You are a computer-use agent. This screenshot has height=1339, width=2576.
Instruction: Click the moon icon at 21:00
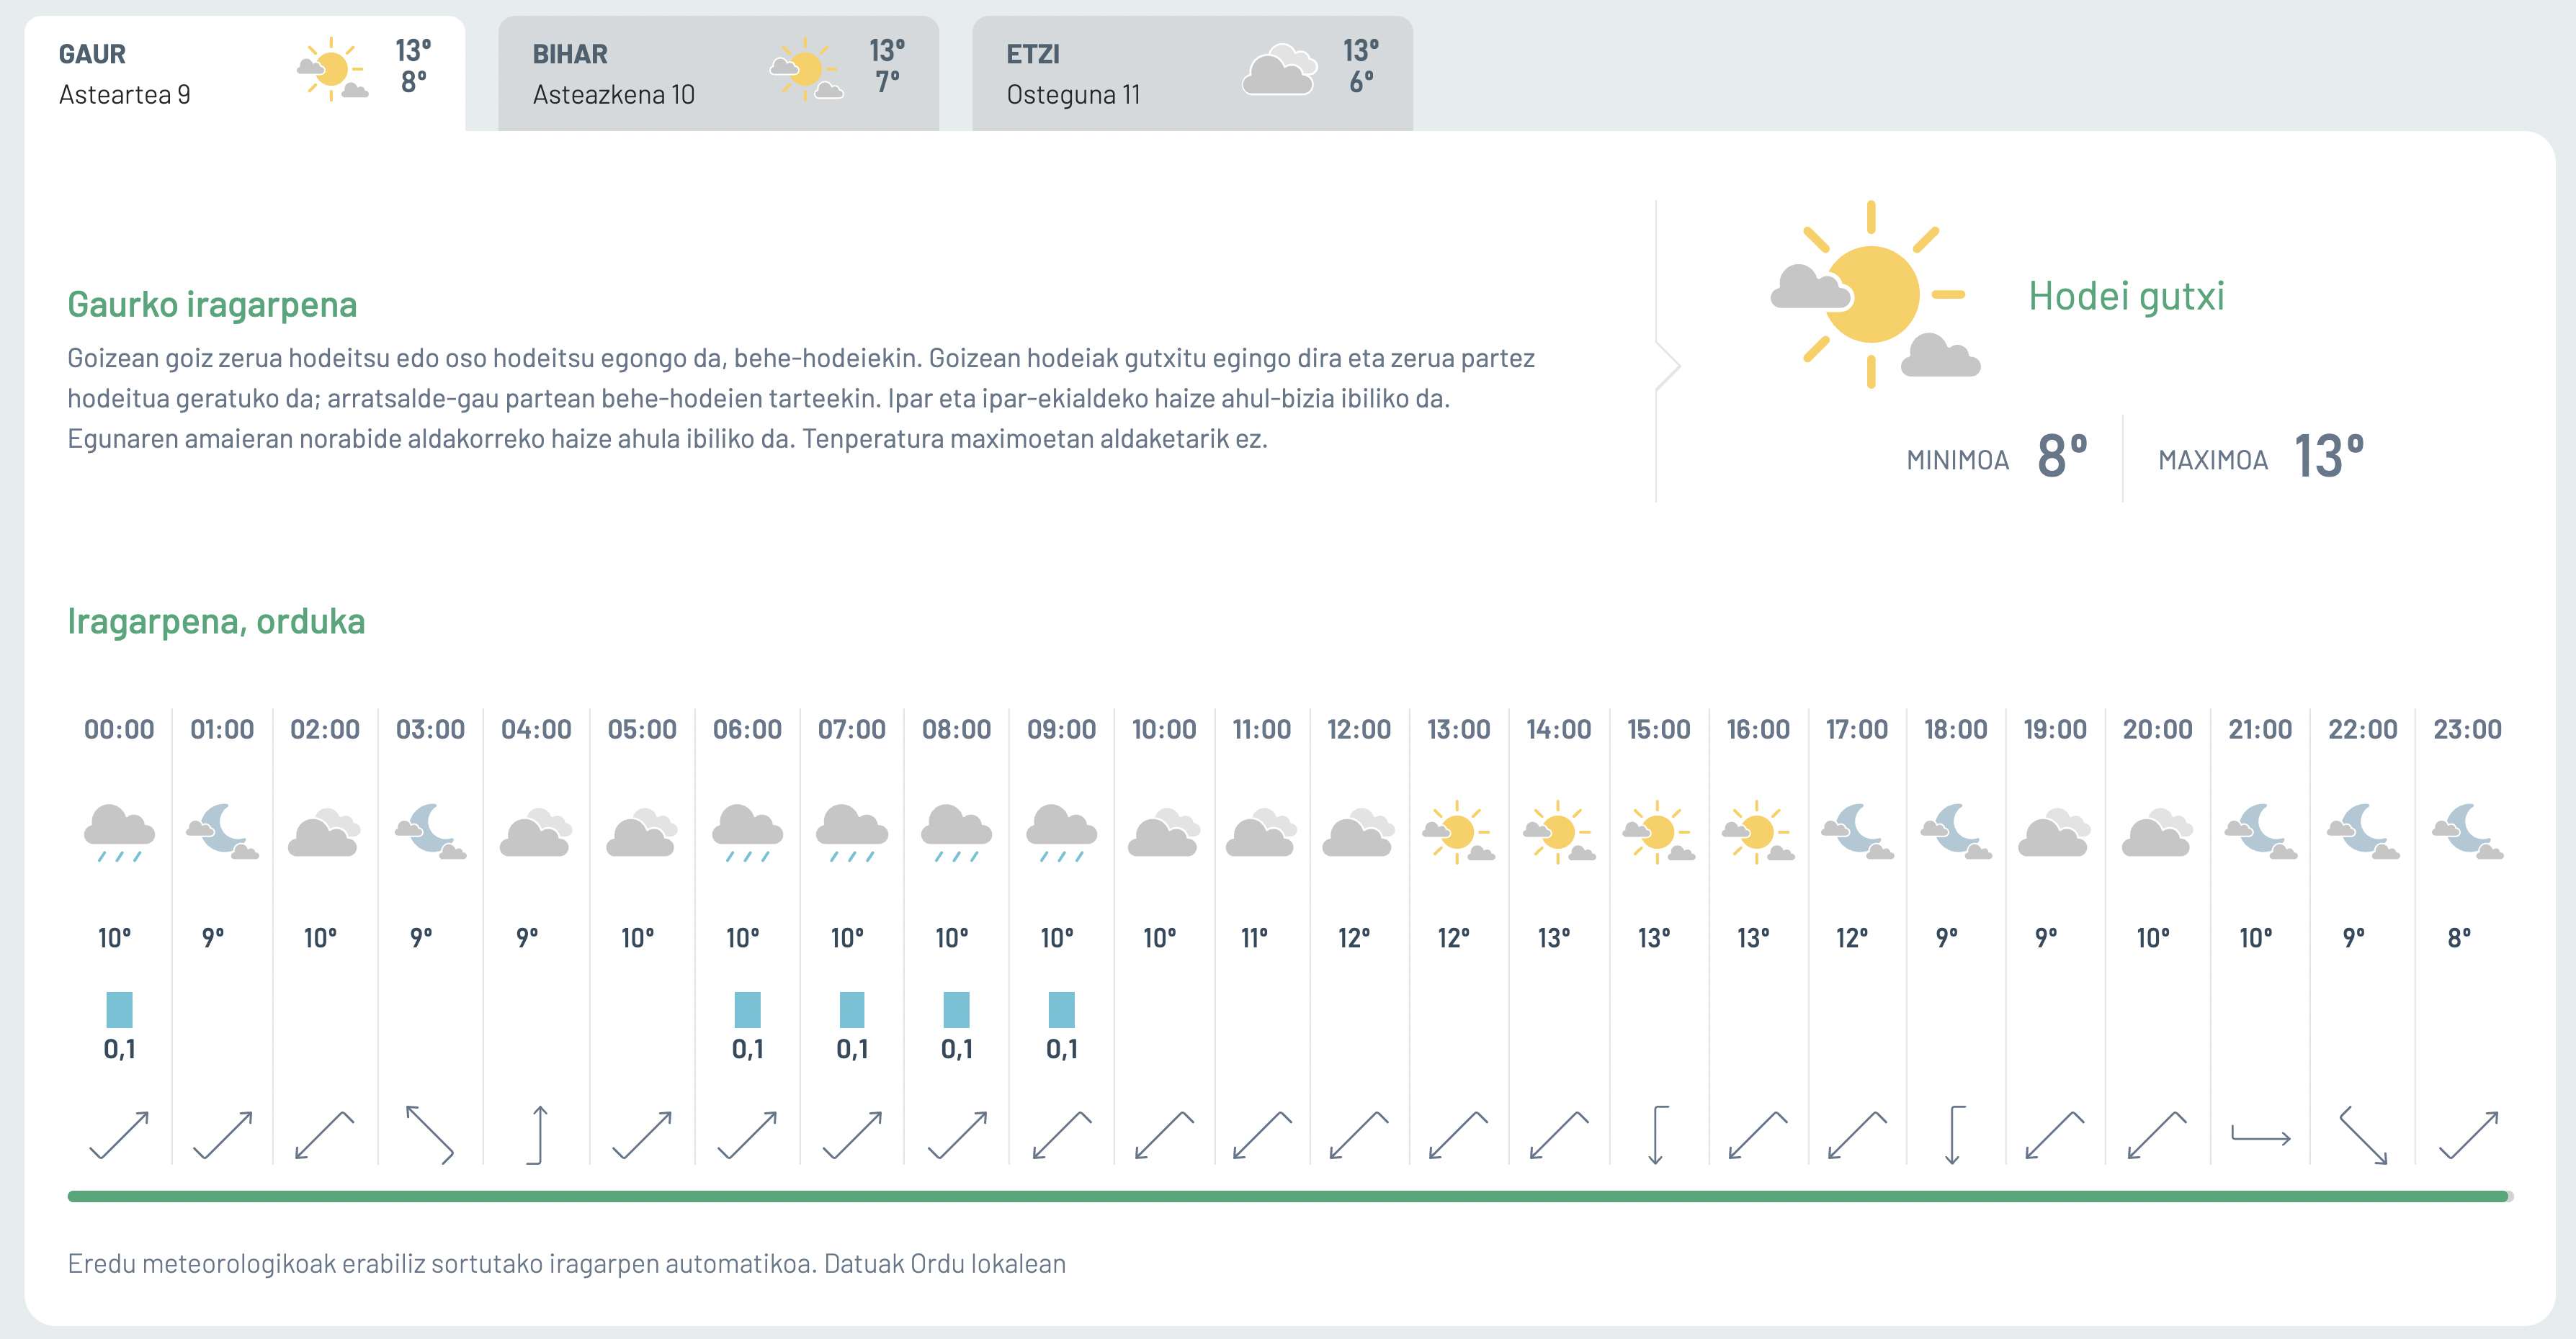tap(2260, 831)
